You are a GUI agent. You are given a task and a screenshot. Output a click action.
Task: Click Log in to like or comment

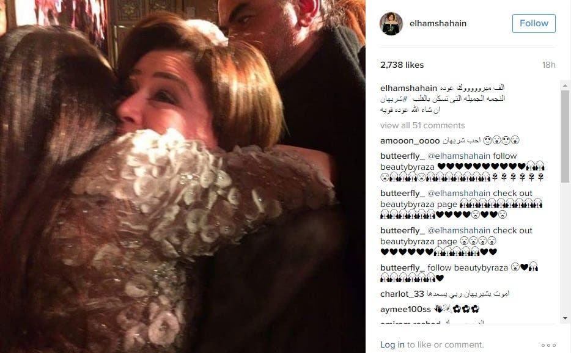(x=392, y=344)
